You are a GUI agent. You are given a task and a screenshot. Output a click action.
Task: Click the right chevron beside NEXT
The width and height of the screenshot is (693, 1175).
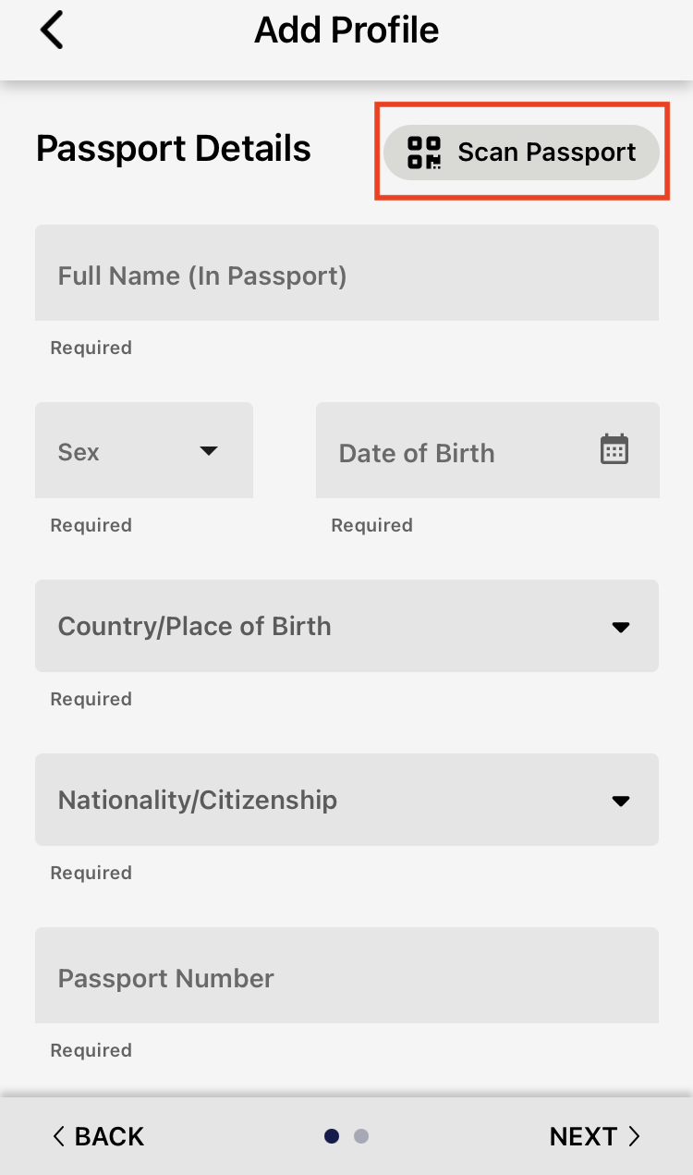[x=635, y=1136]
